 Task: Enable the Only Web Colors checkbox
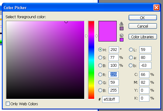tap(8, 104)
